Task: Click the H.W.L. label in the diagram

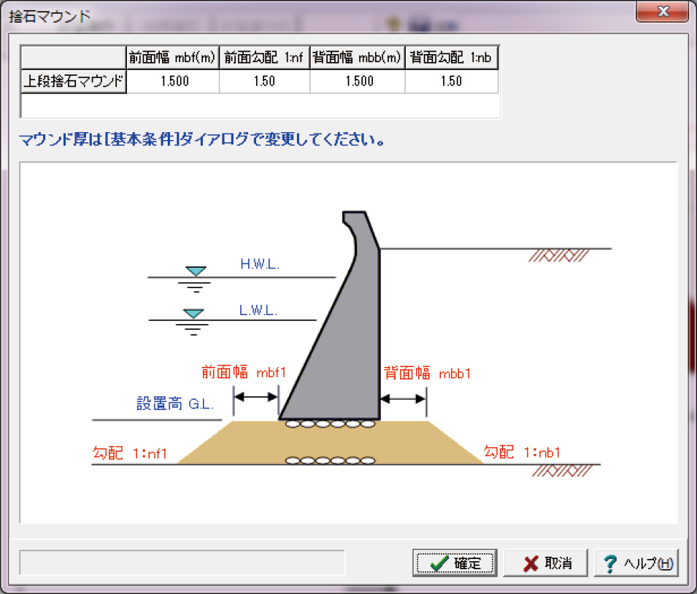Action: click(260, 264)
